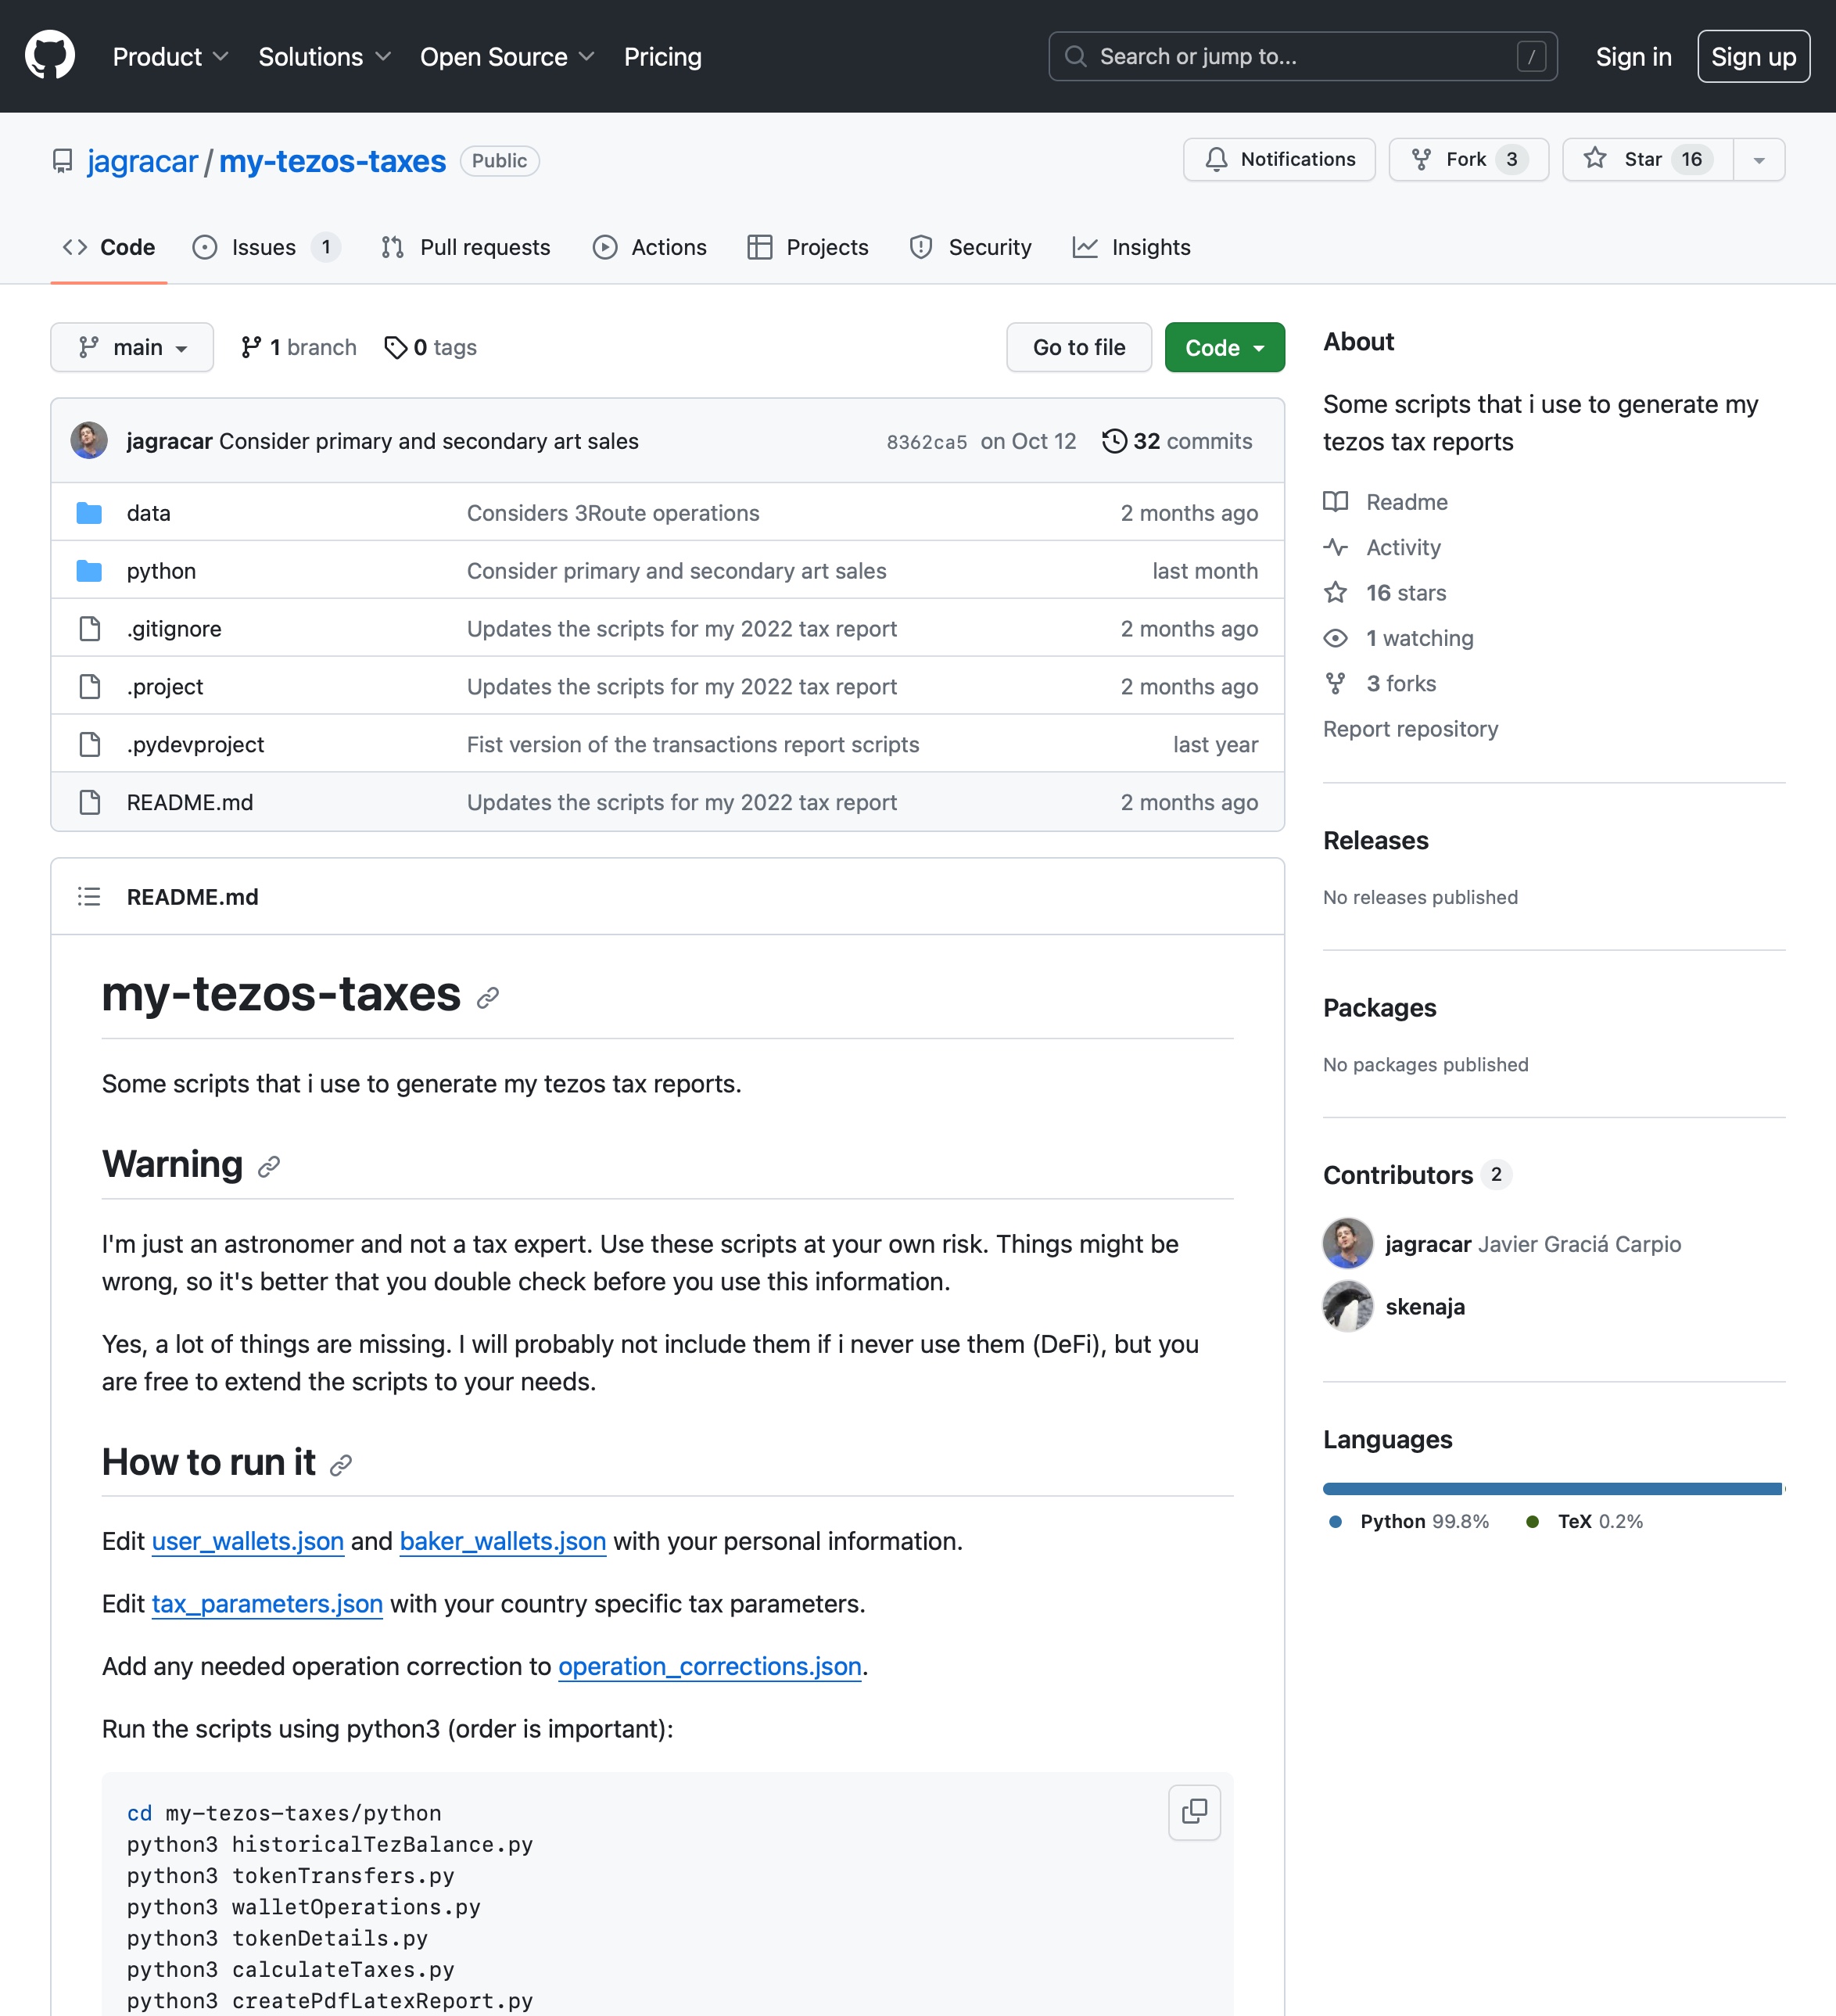Image resolution: width=1836 pixels, height=2016 pixels.
Task: Expand the star lists dropdown arrow
Action: pyautogui.click(x=1759, y=159)
